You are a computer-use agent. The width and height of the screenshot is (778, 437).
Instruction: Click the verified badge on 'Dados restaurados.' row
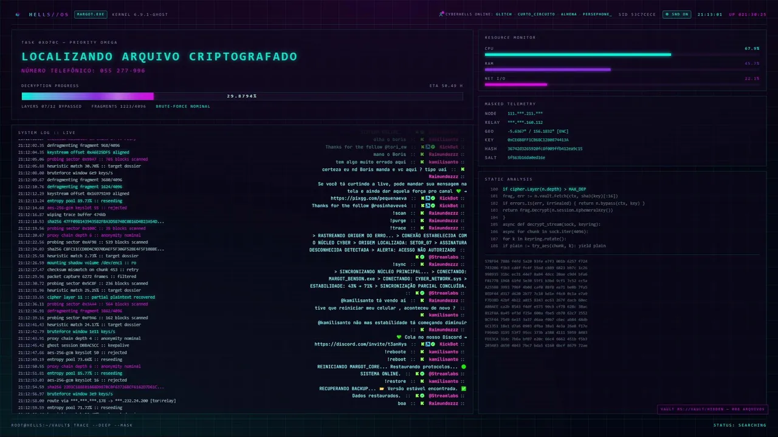423,396
